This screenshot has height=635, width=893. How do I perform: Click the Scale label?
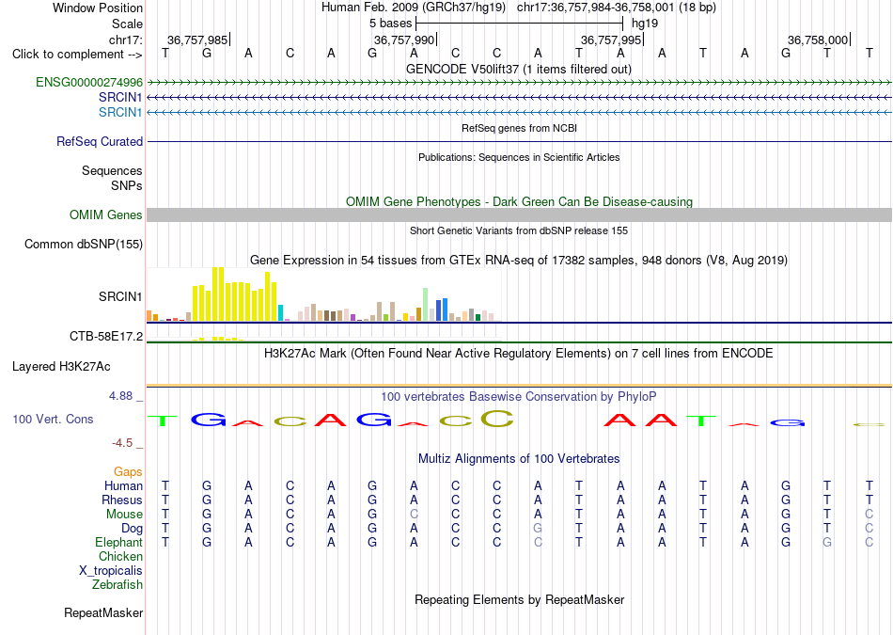pos(127,24)
